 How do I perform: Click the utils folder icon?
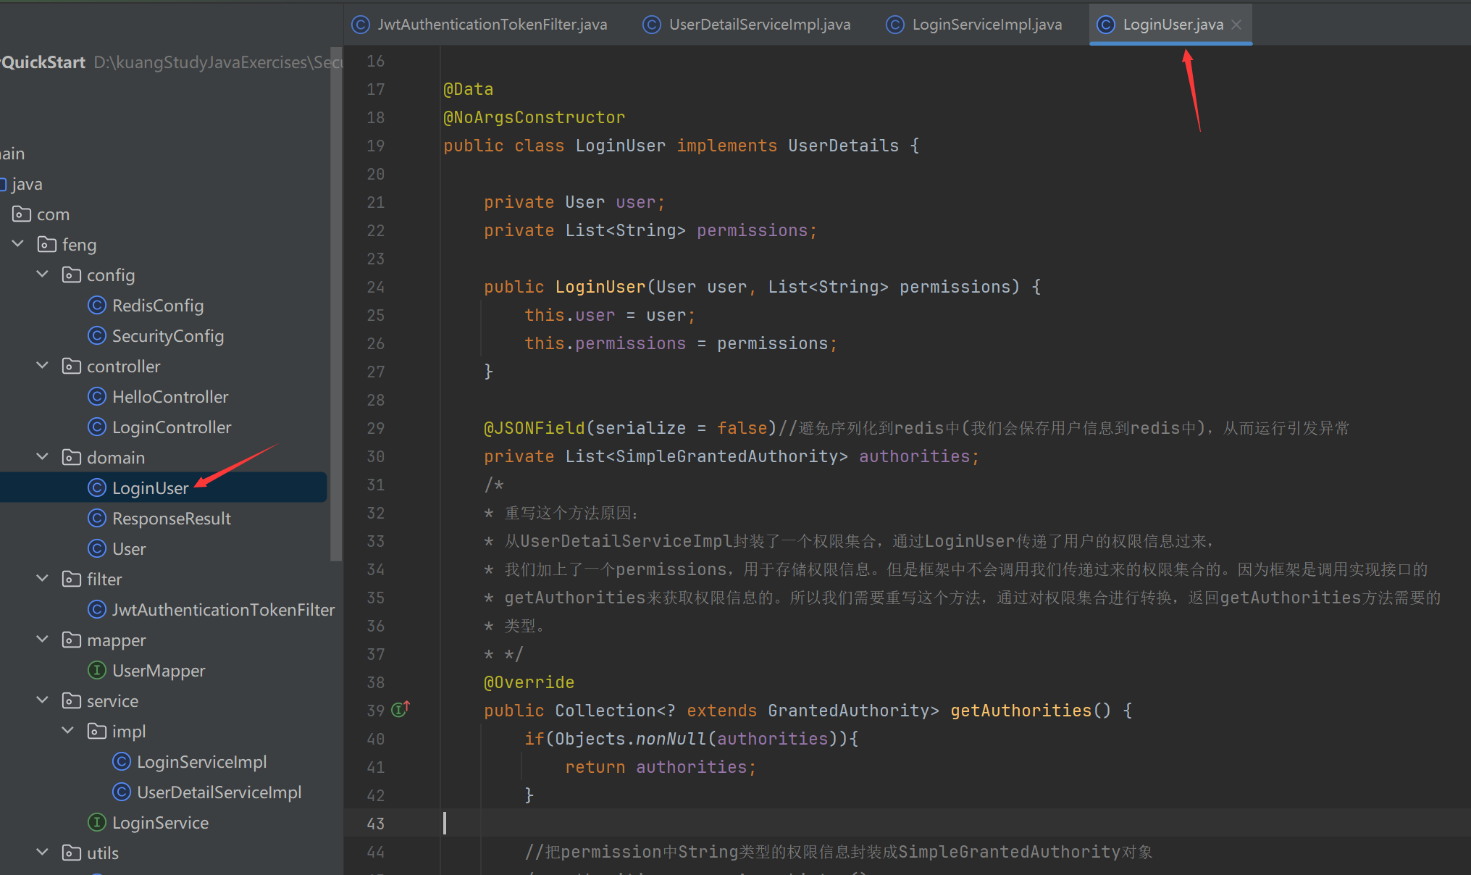click(x=72, y=853)
